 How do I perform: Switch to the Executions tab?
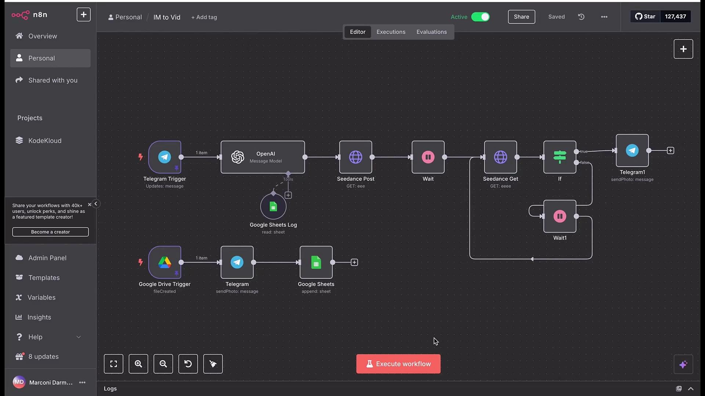point(391,32)
